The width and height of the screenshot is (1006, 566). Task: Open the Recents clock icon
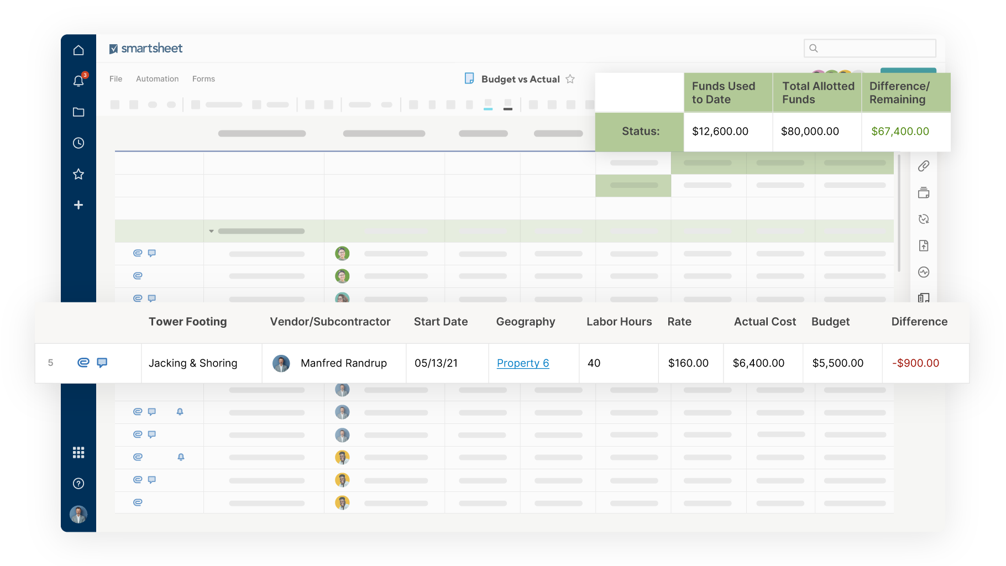pyautogui.click(x=78, y=143)
